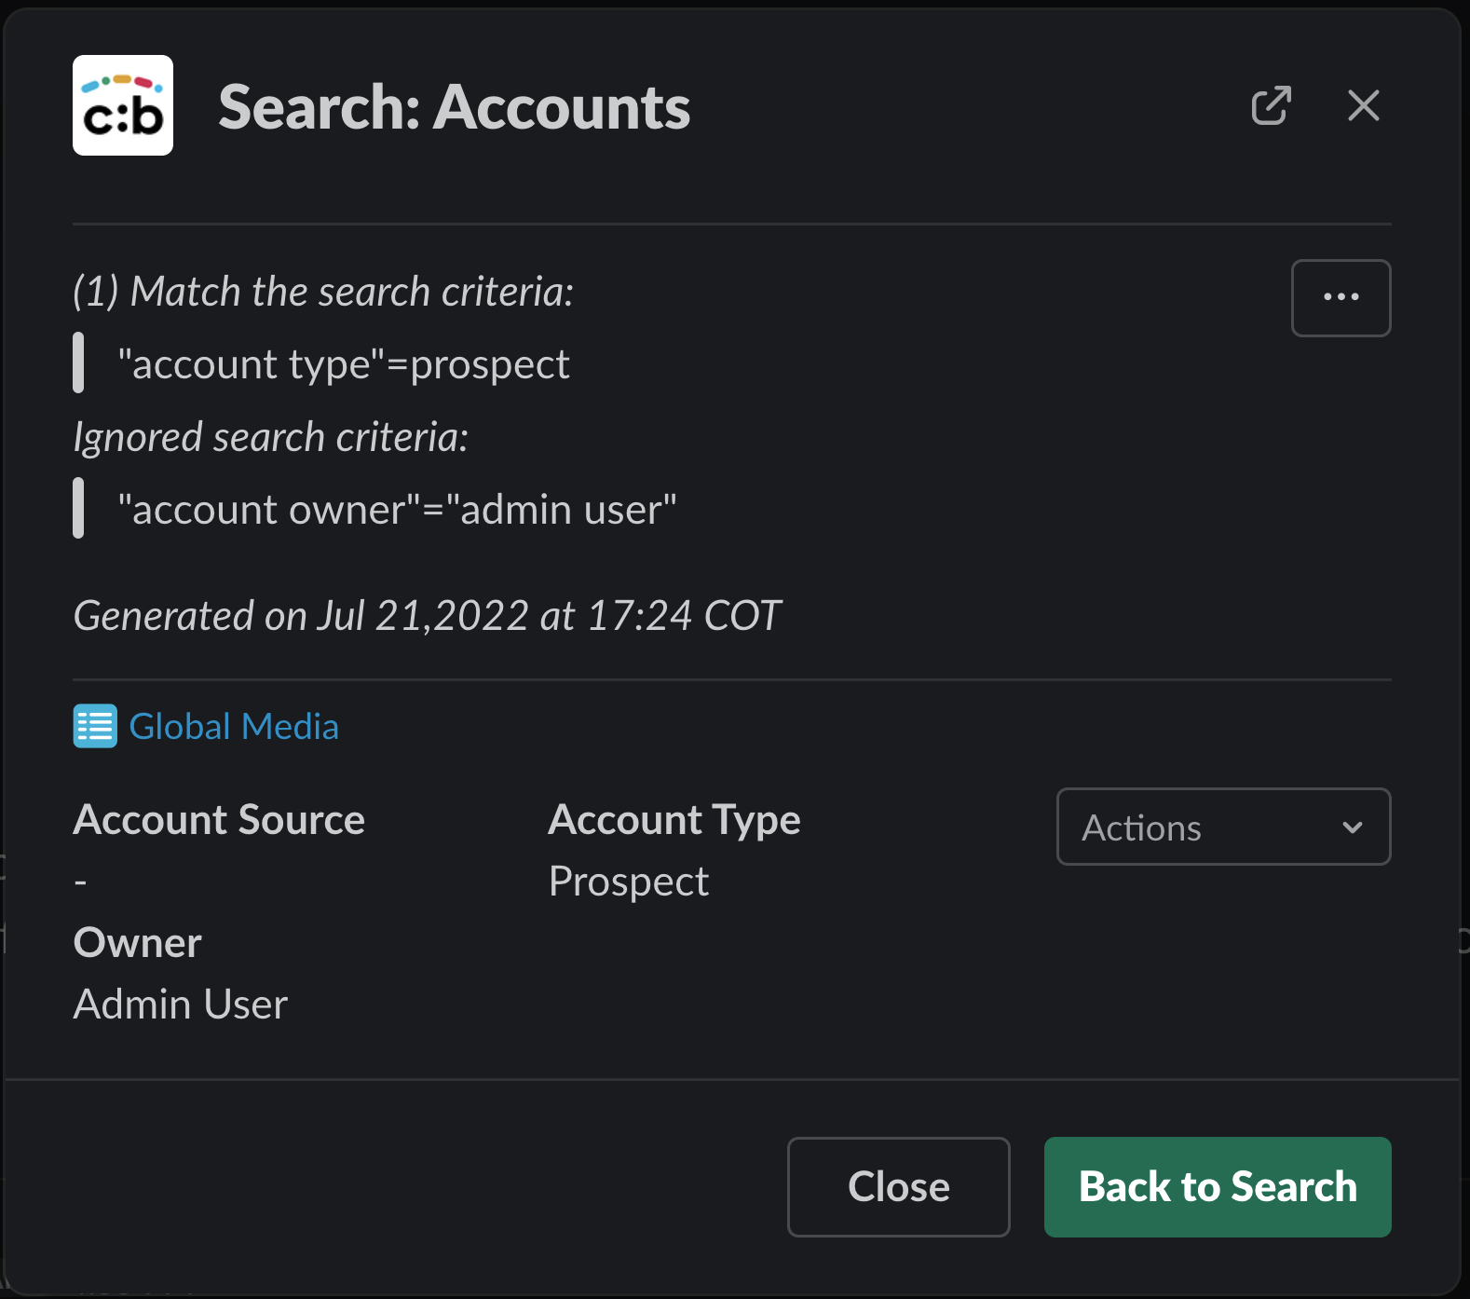Select the Prospect account type value
The width and height of the screenshot is (1470, 1299).
click(629, 882)
